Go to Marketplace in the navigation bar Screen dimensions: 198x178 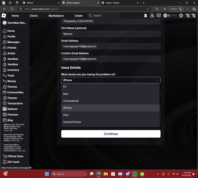(x=56, y=16)
